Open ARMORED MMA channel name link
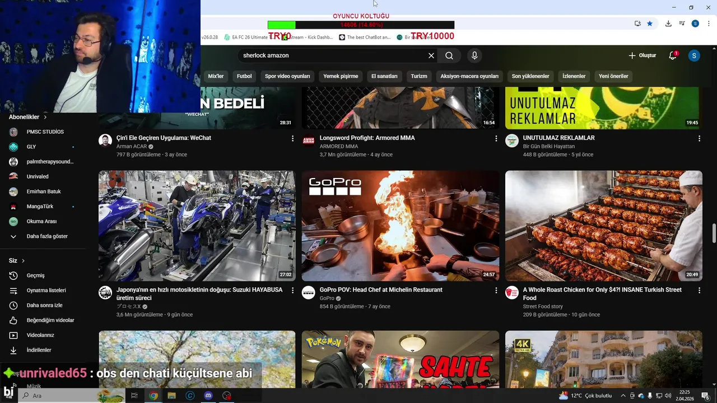 [x=339, y=147]
